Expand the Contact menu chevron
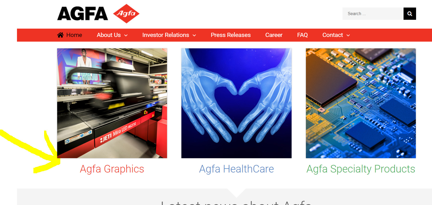The height and width of the screenshot is (205, 432). coord(348,35)
